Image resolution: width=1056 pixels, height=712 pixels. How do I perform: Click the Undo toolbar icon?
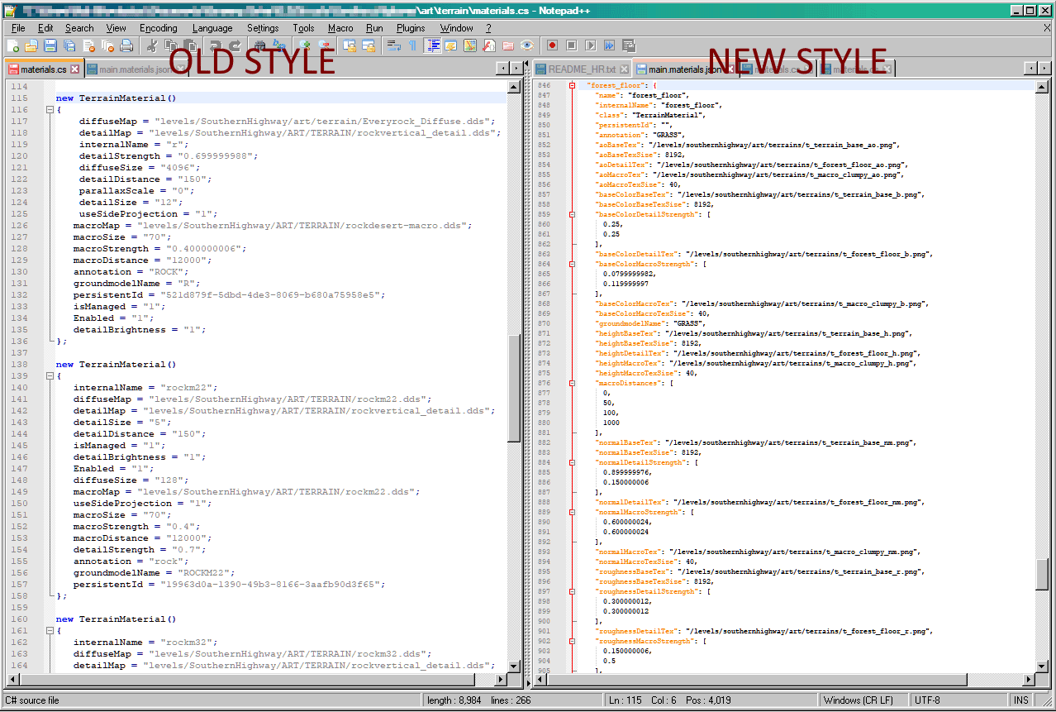coord(216,46)
